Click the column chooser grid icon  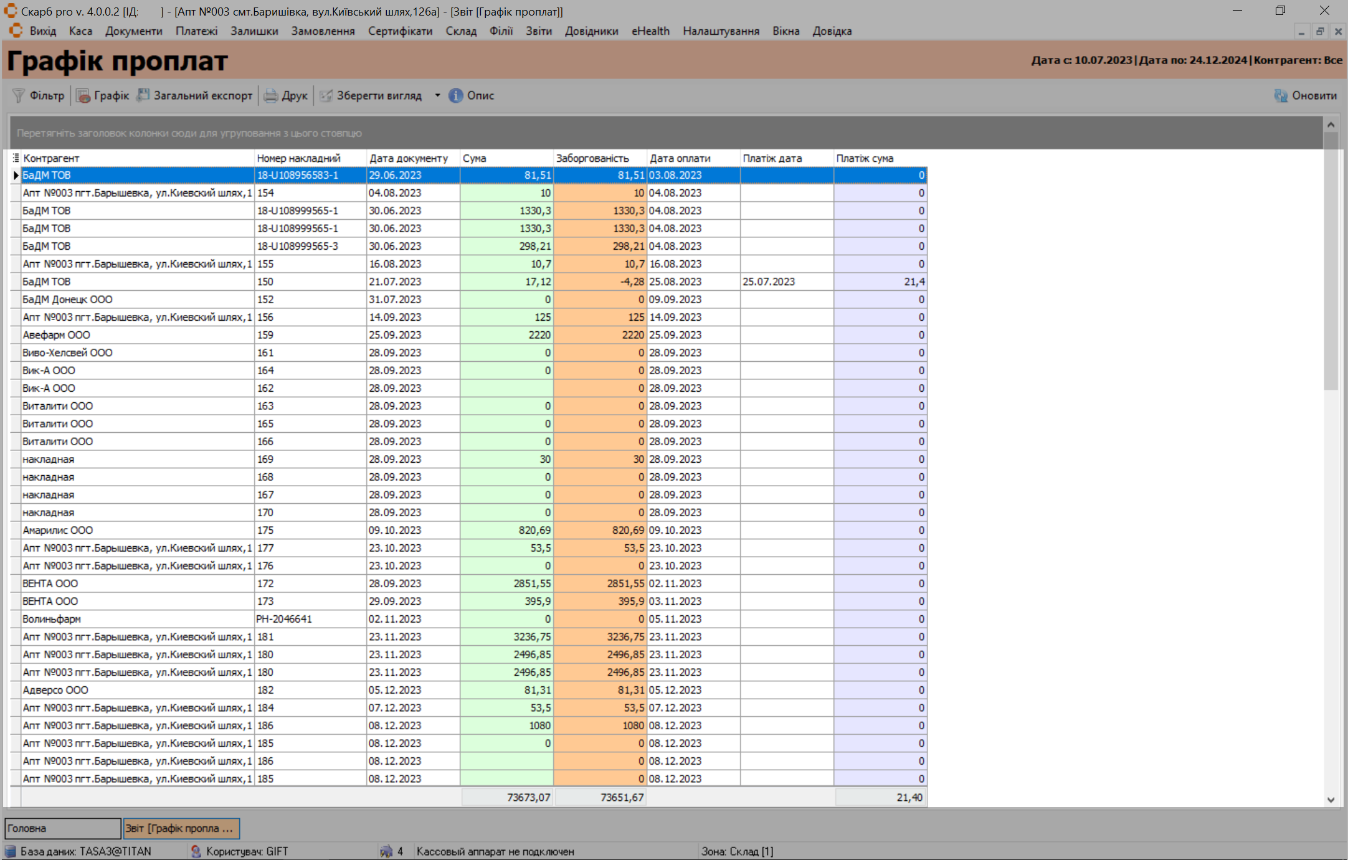tap(16, 158)
